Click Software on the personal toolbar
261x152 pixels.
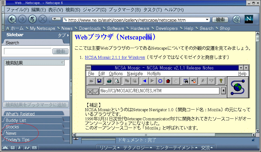tap(114, 28)
